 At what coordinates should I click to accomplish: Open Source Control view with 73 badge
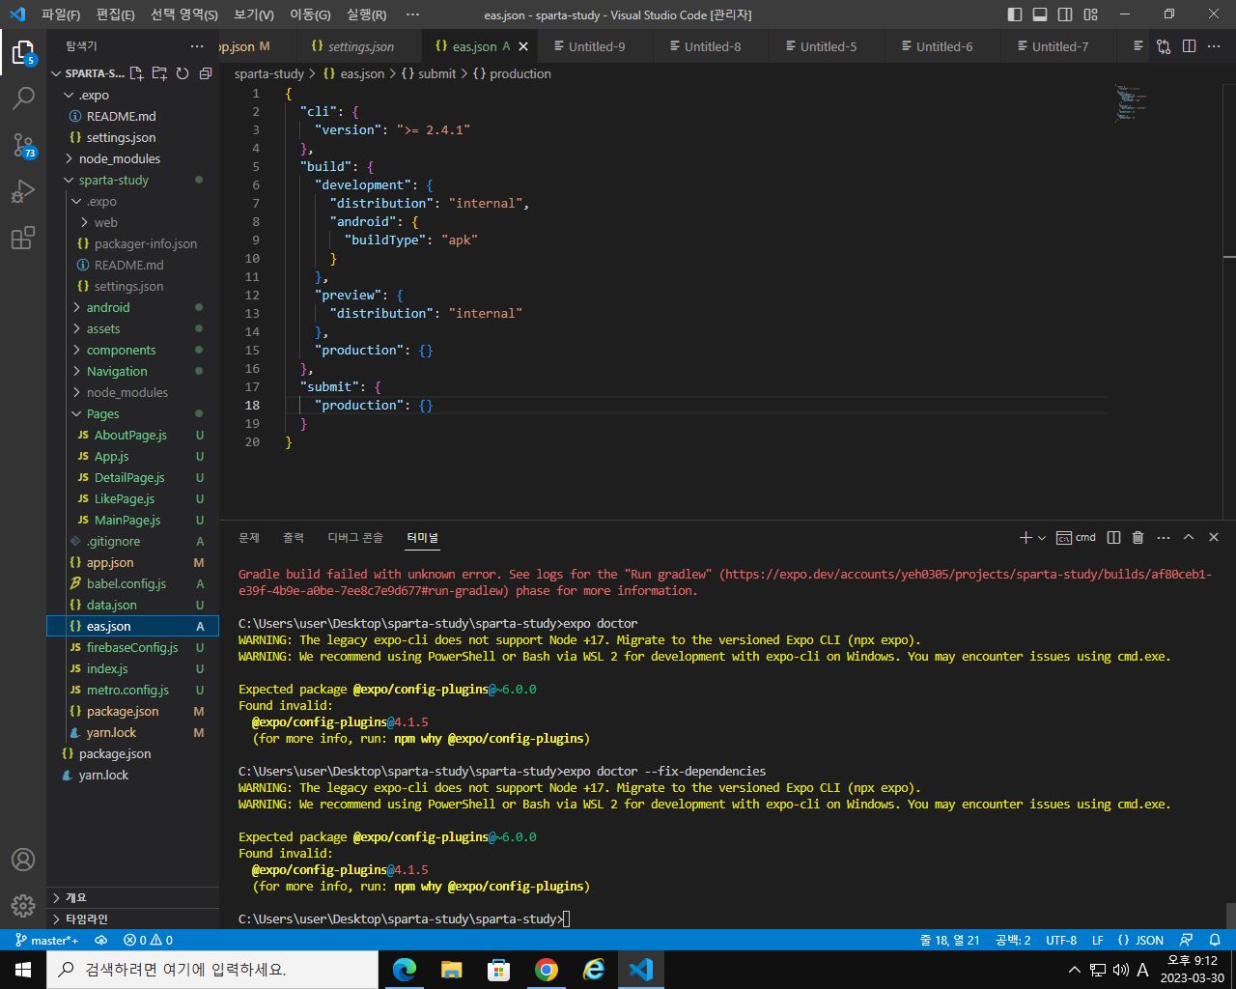[23, 145]
